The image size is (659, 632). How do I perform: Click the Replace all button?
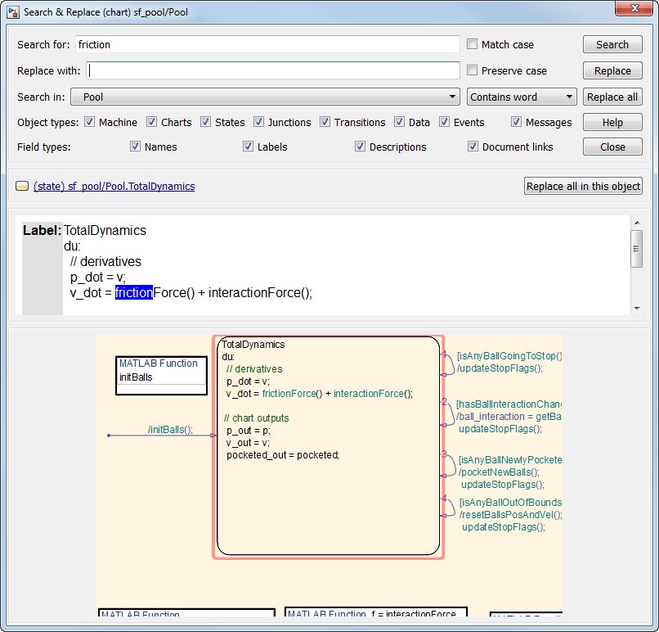click(612, 97)
